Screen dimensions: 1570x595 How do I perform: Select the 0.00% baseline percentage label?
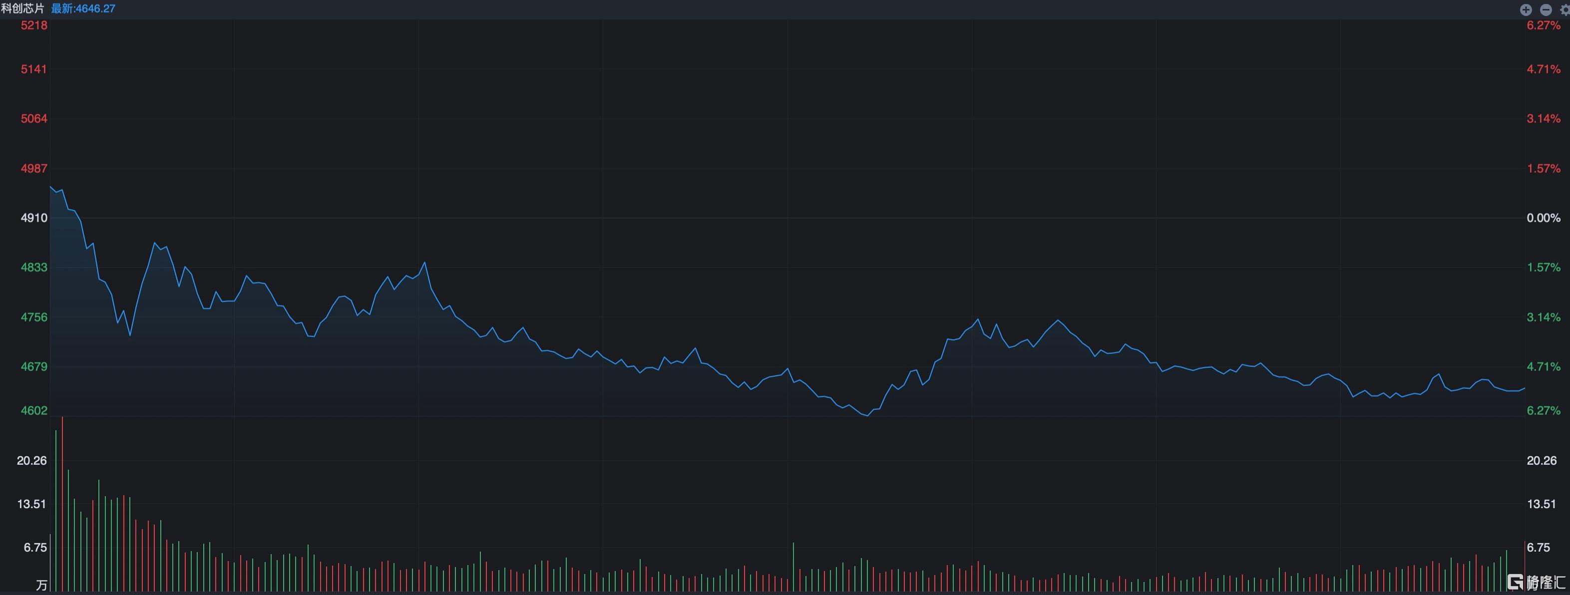(1543, 218)
